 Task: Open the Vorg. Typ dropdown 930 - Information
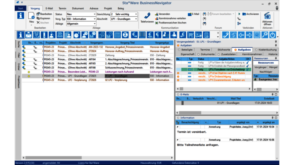pos(94,19)
